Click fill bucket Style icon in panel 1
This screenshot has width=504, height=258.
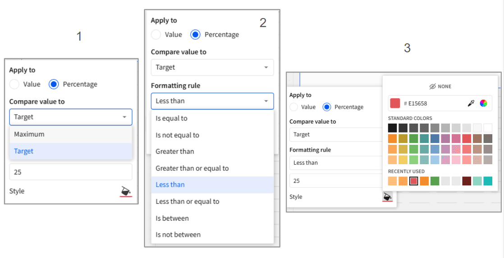126,192
